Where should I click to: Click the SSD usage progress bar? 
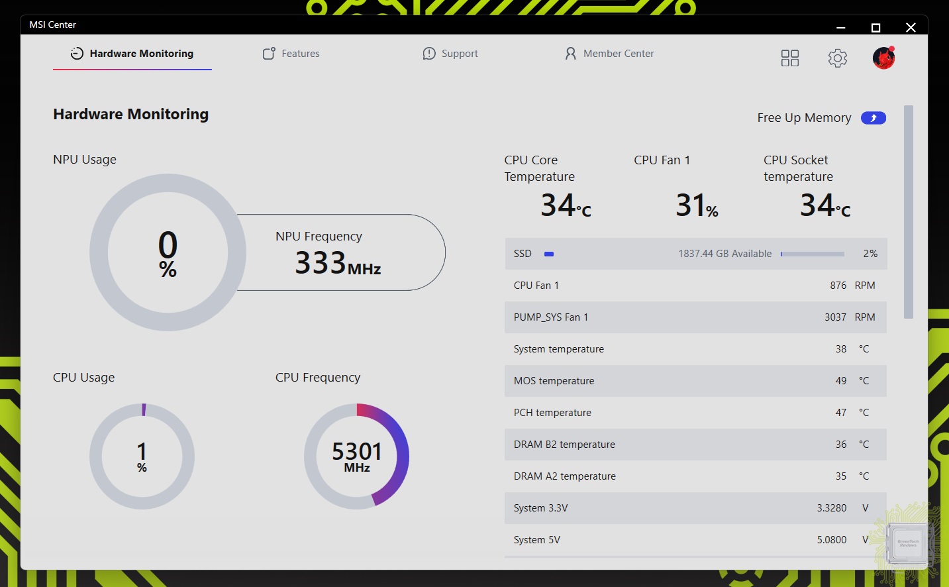click(813, 254)
